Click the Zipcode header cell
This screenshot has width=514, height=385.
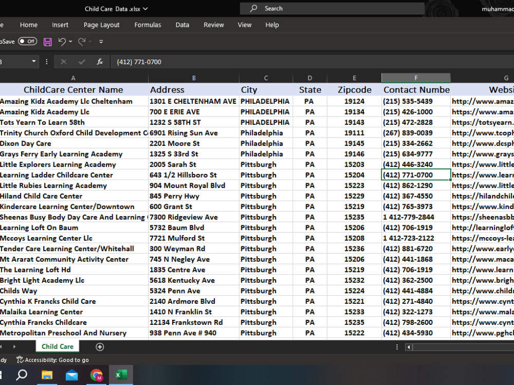tap(354, 90)
